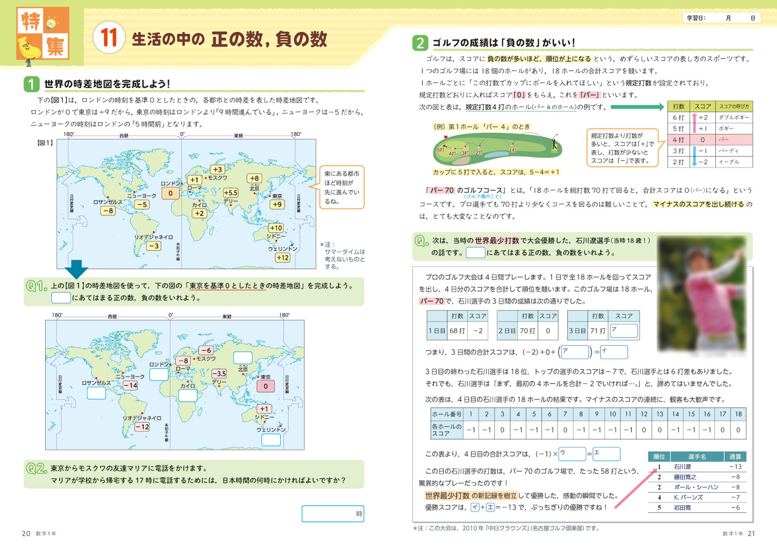Click 岩田寛 in the ranking table

[682, 508]
